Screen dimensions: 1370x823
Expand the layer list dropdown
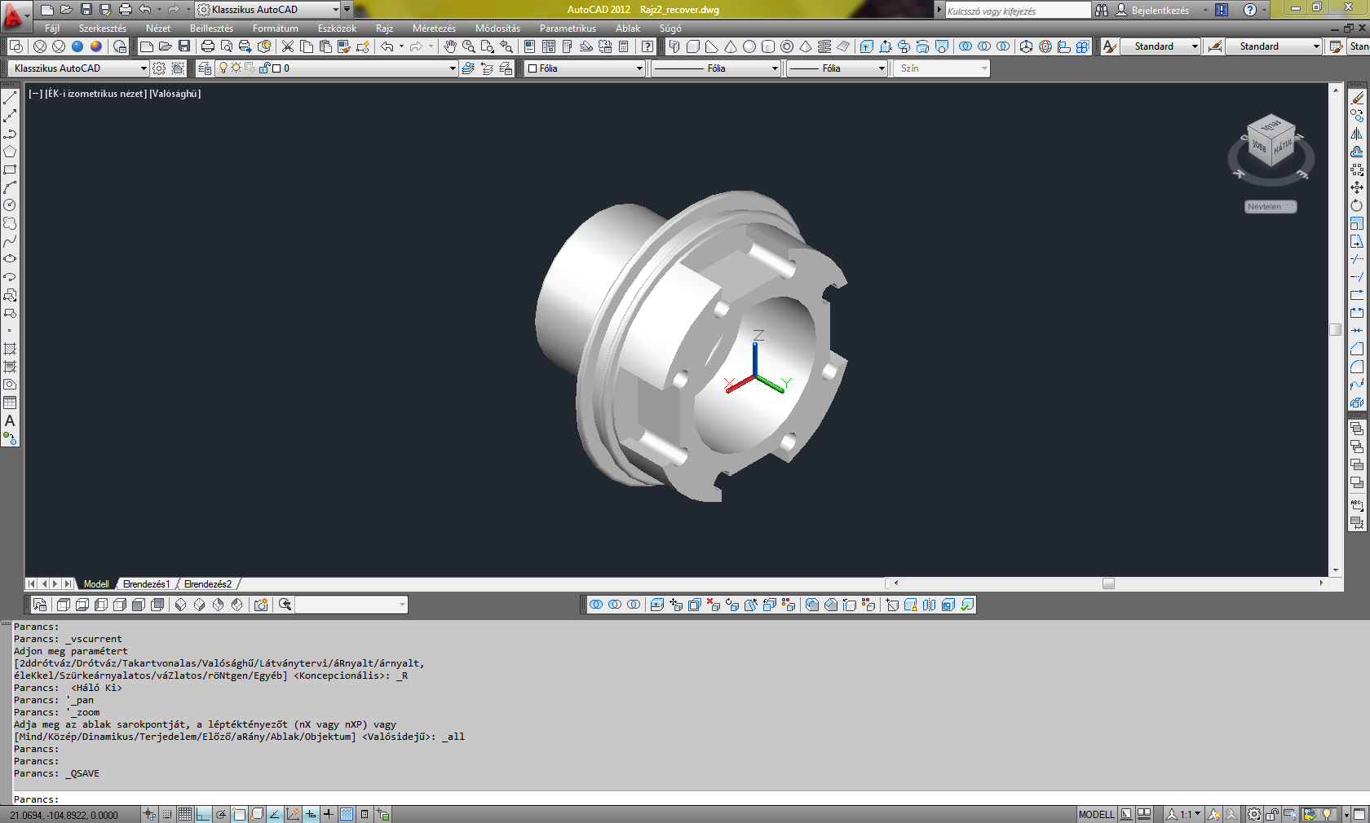tap(453, 68)
